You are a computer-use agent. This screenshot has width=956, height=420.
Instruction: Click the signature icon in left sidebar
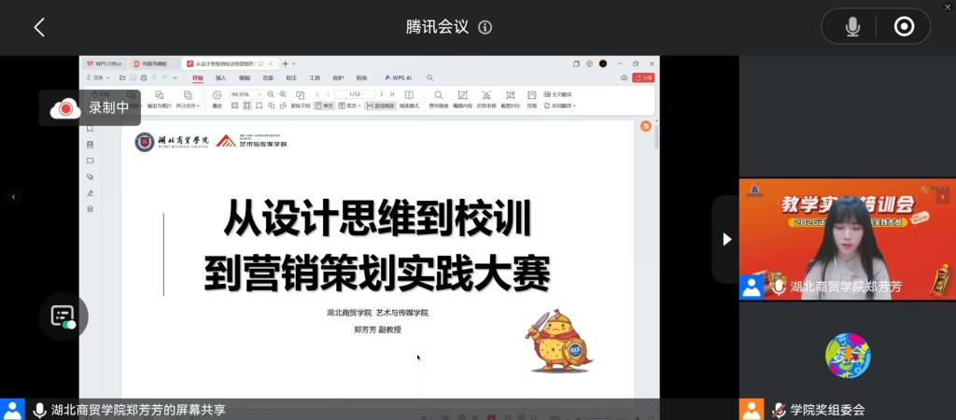pyautogui.click(x=91, y=193)
